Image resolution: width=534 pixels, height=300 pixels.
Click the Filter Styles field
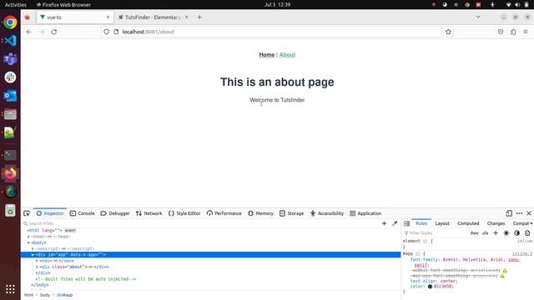[x=435, y=233]
